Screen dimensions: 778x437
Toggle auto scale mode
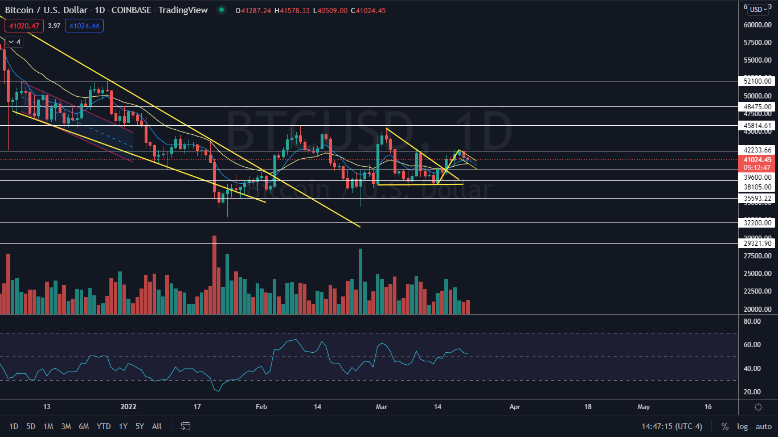(x=763, y=426)
